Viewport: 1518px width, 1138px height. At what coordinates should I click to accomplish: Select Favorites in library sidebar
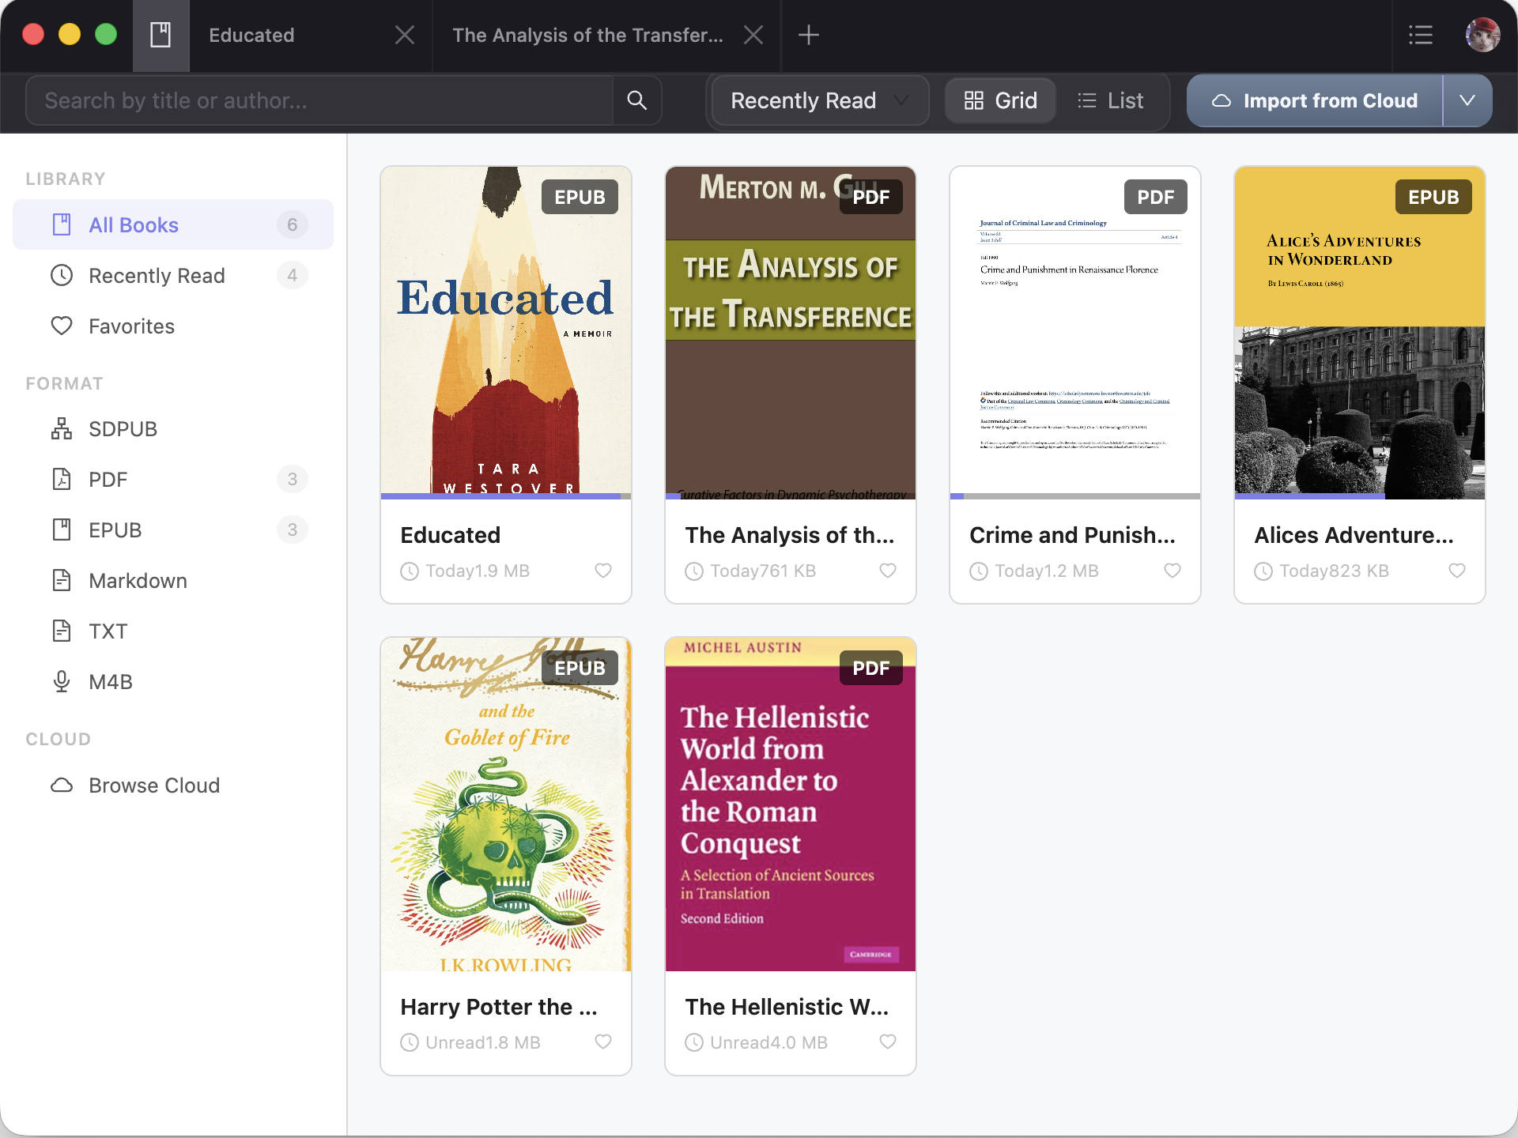pyautogui.click(x=131, y=326)
